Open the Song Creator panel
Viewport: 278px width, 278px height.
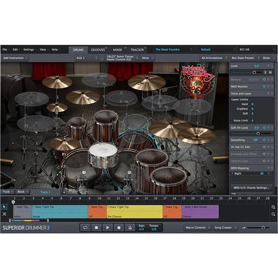(x=225, y=227)
